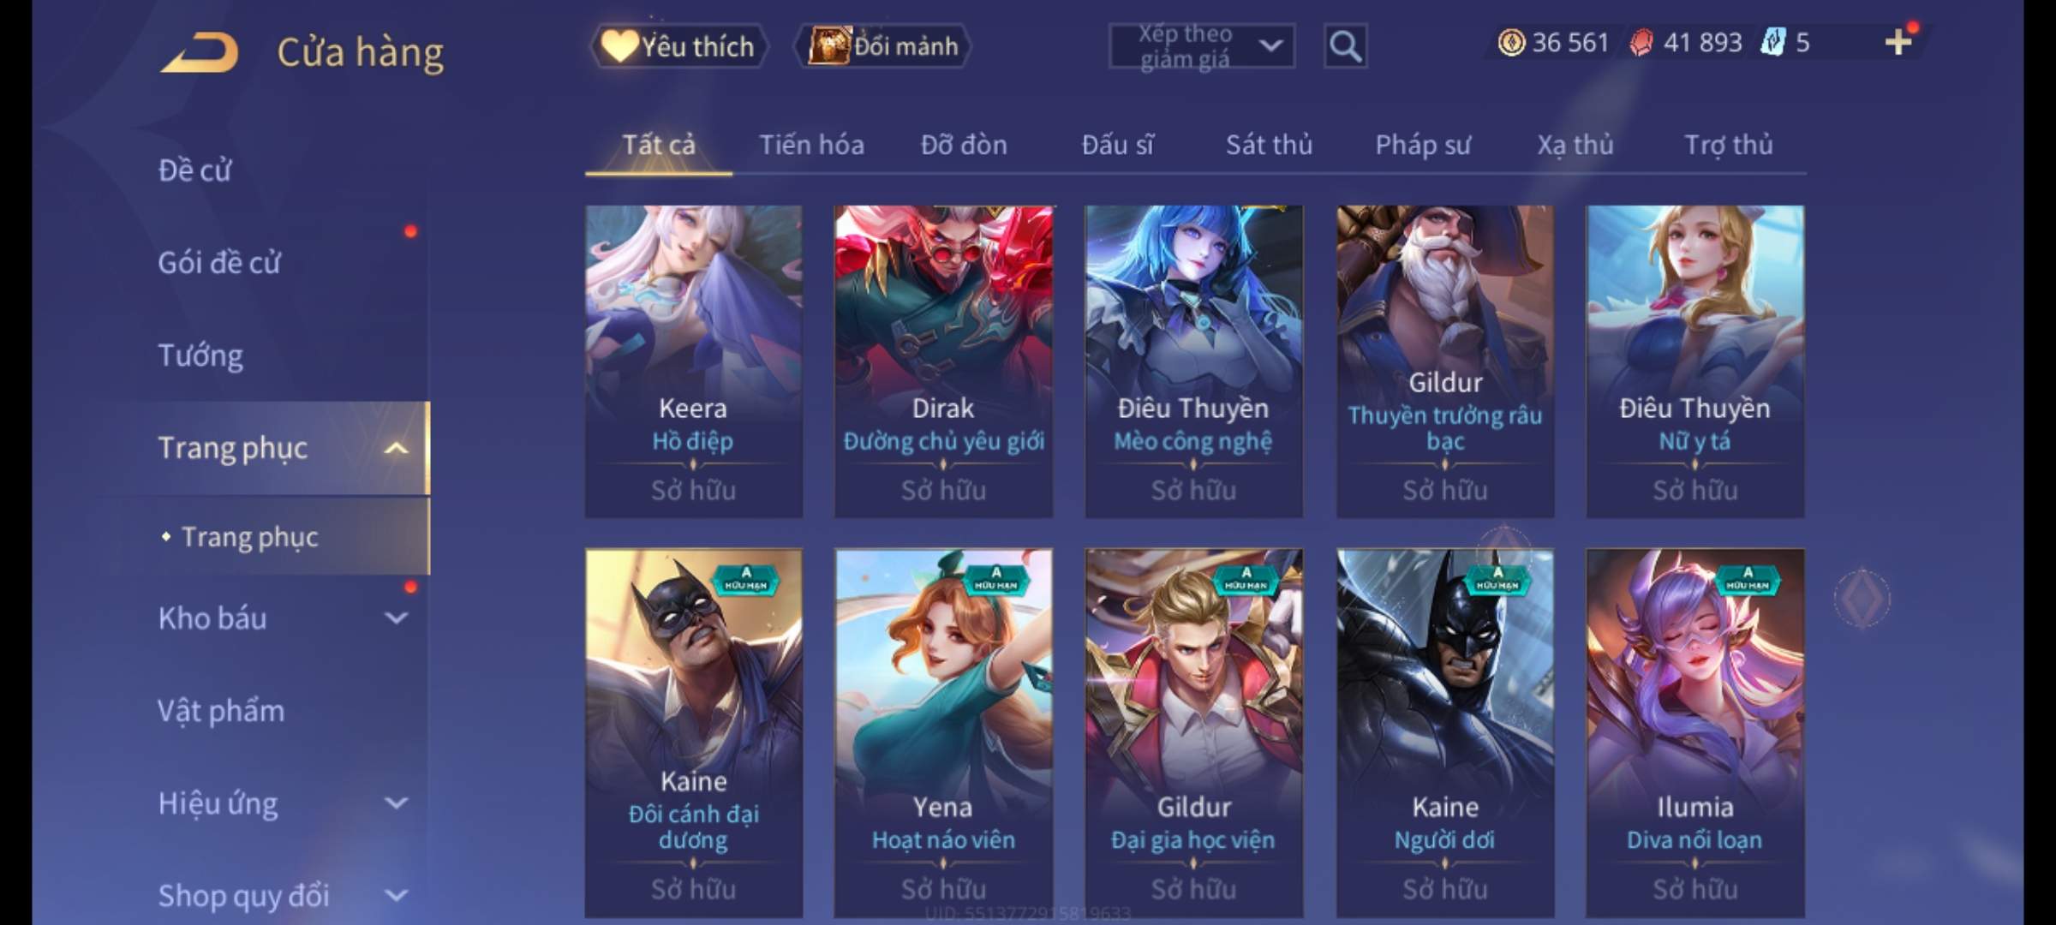The image size is (2056, 925).
Task: Click the plus icon to add currency
Action: click(1898, 42)
